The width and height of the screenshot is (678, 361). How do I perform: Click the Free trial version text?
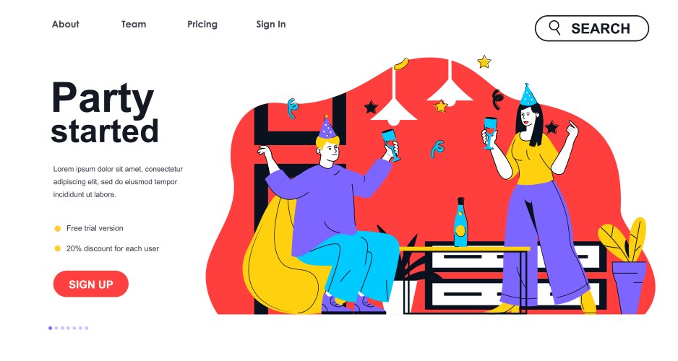tap(95, 228)
